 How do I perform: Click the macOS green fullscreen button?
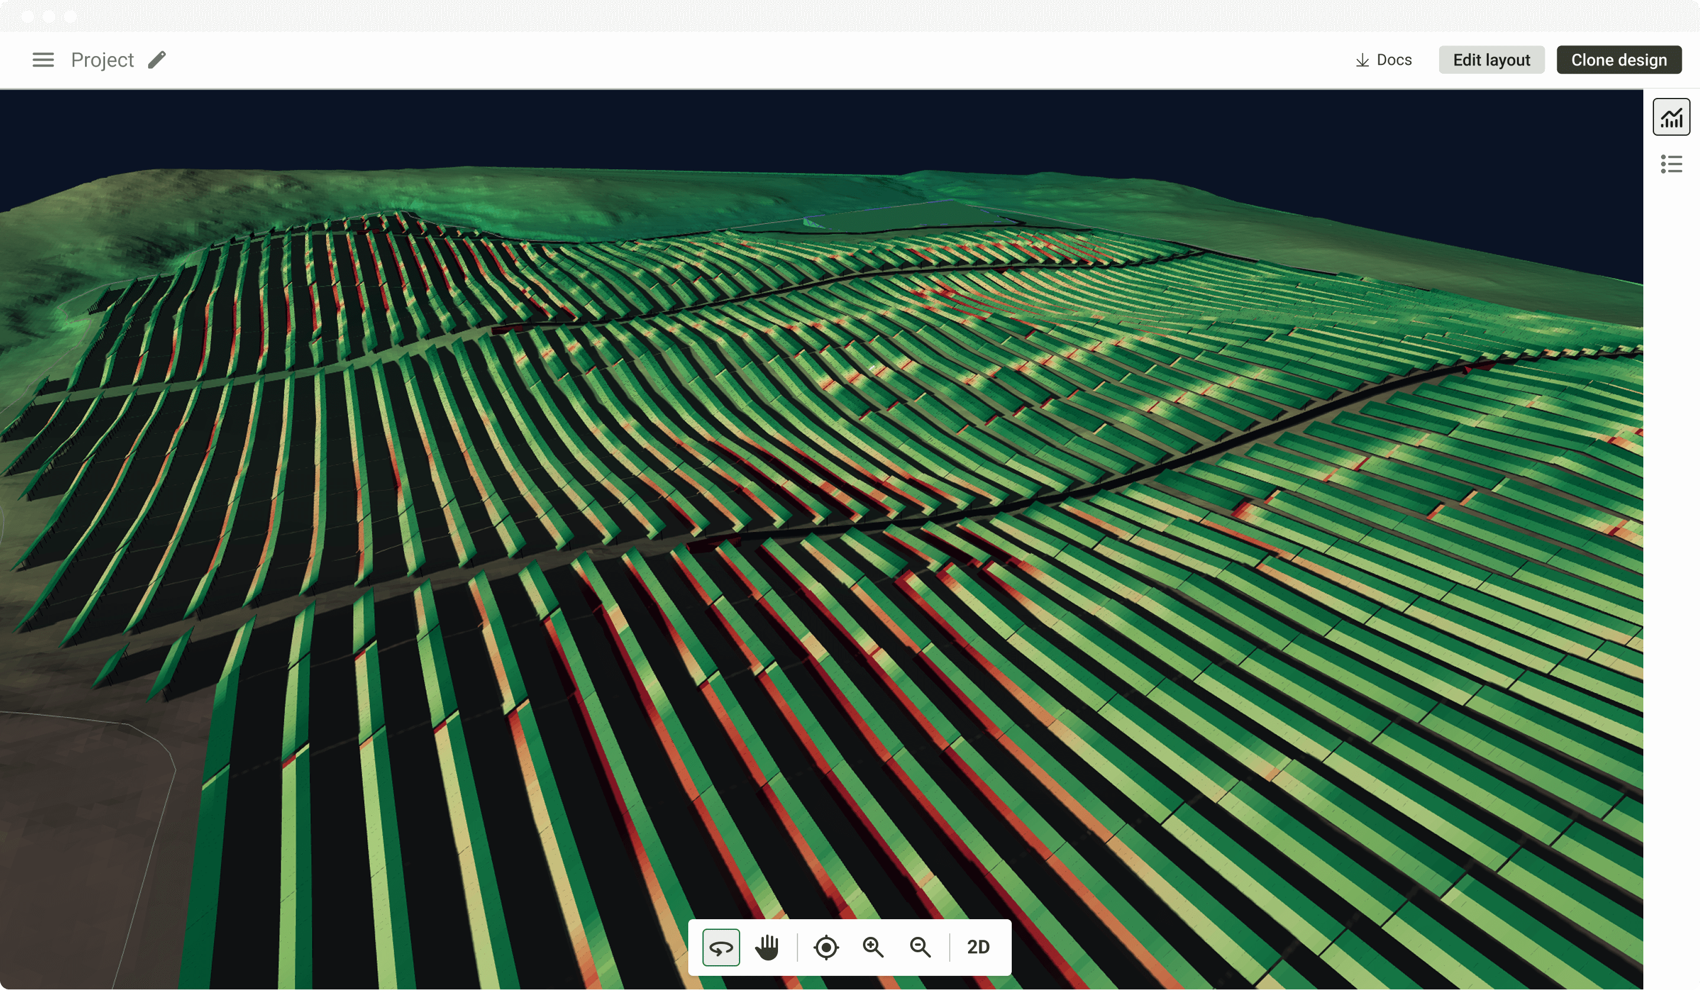(x=70, y=17)
